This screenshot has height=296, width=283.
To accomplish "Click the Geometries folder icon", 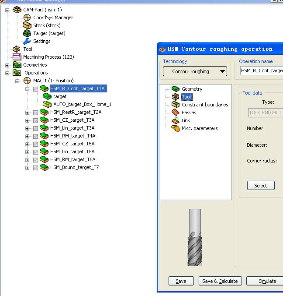I will (x=17, y=65).
